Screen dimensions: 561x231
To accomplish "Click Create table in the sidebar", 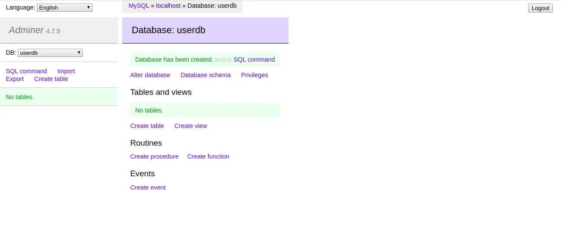I will [x=51, y=79].
